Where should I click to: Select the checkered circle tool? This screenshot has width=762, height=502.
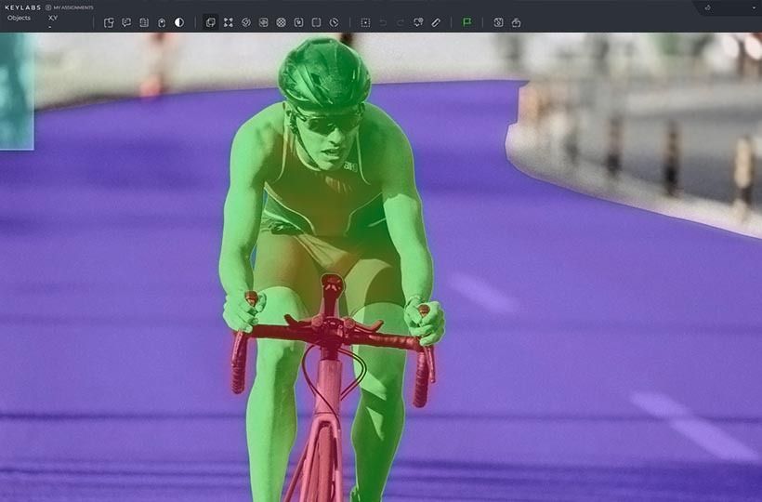281,22
